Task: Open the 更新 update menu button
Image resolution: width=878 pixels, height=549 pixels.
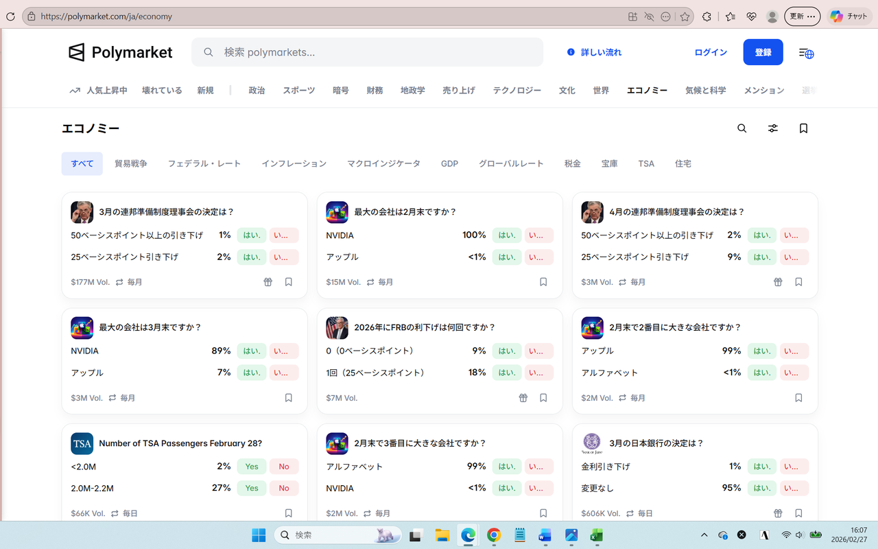Action: [x=803, y=16]
